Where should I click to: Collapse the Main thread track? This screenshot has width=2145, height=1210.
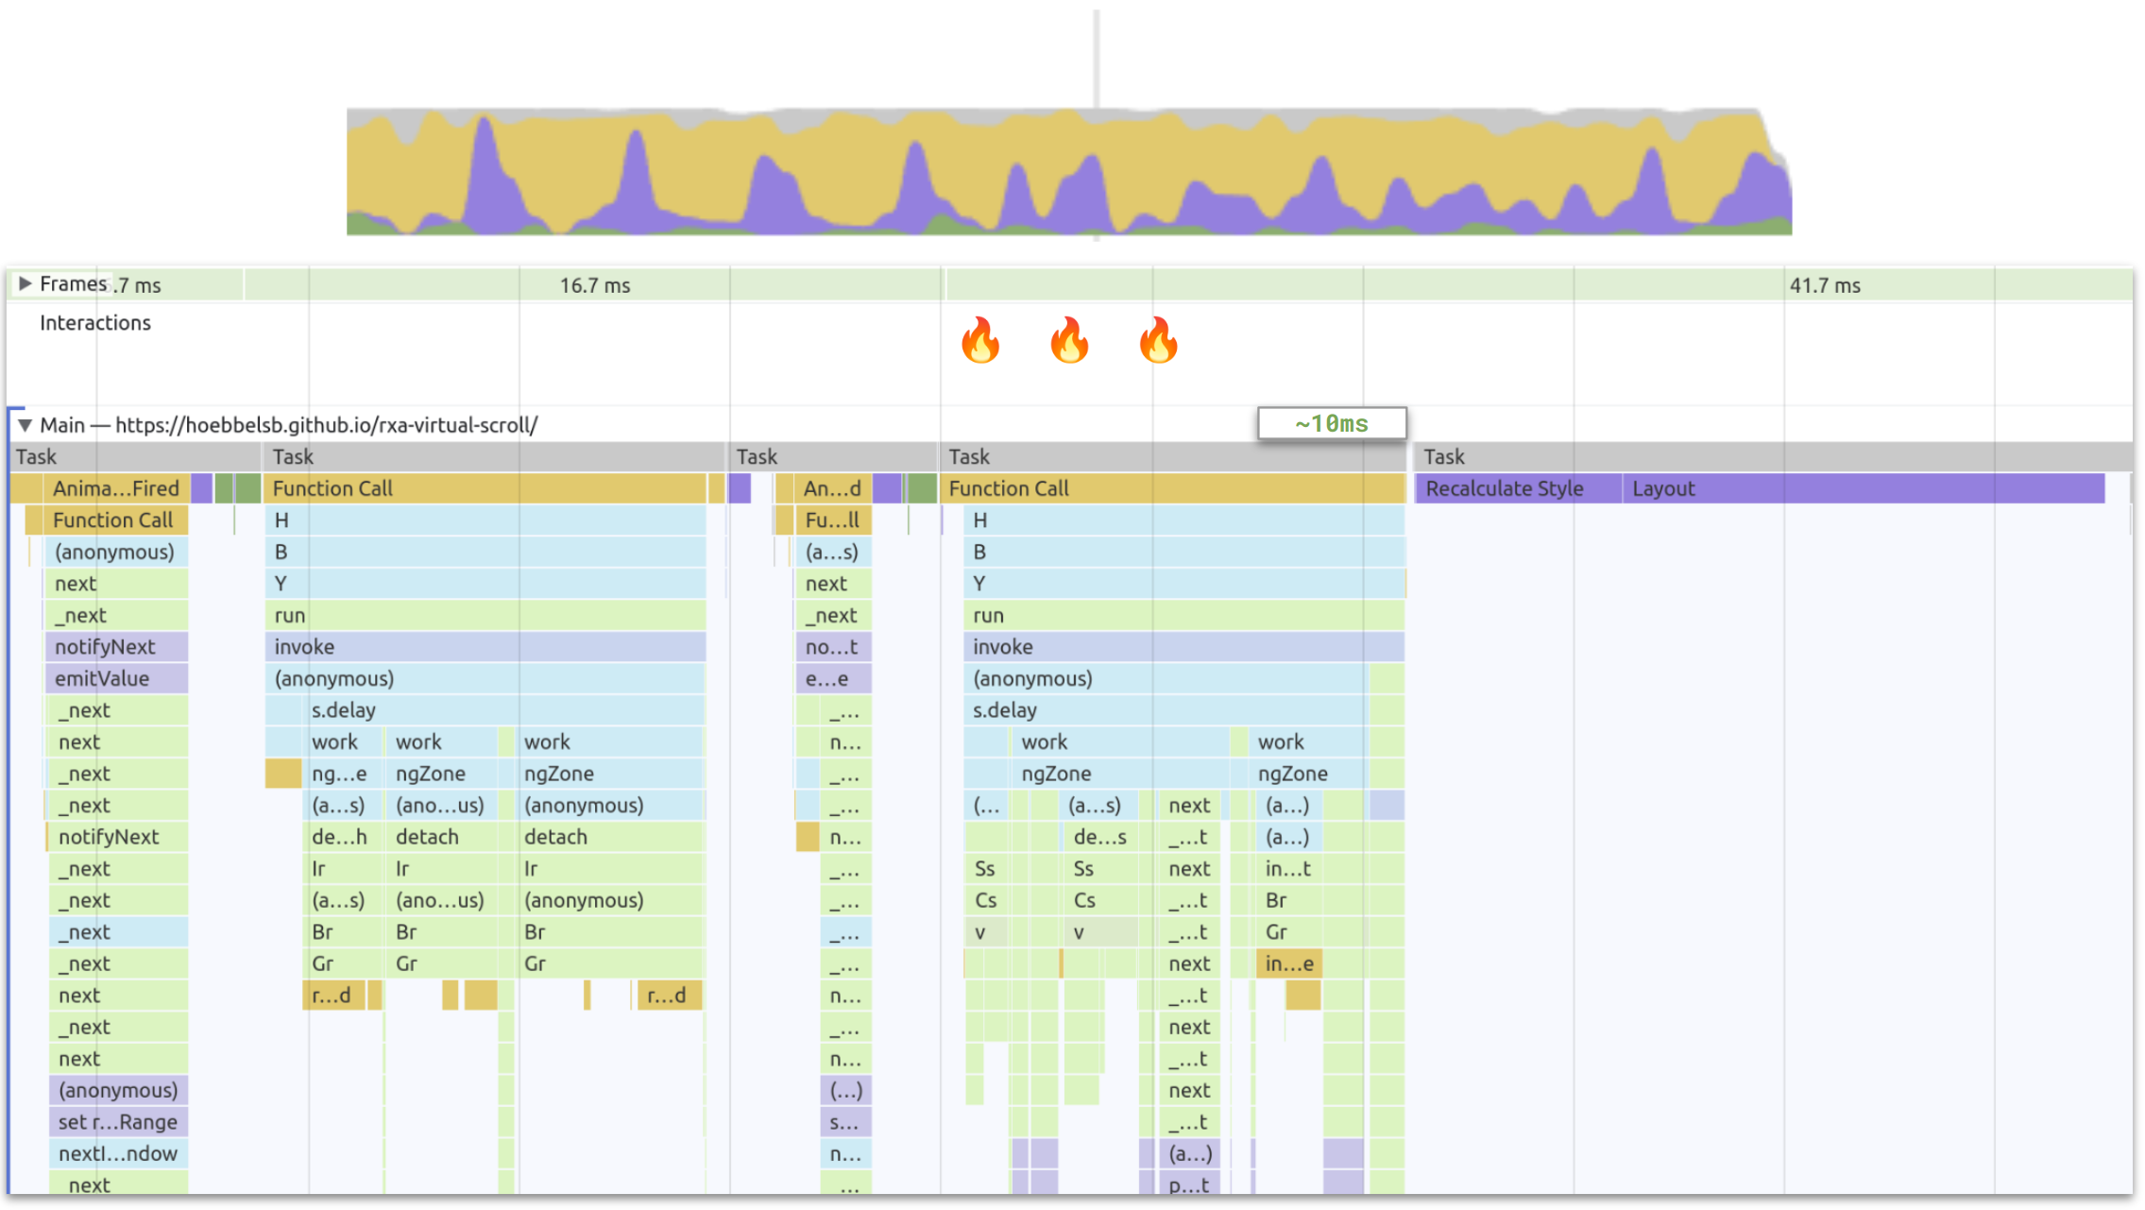(x=26, y=425)
